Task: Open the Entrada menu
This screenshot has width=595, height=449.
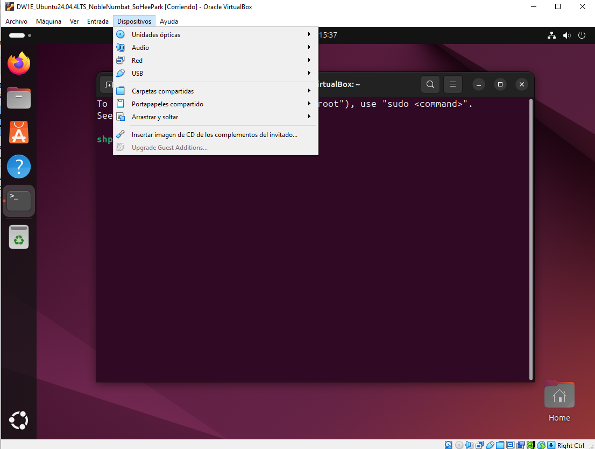Action: [x=97, y=21]
